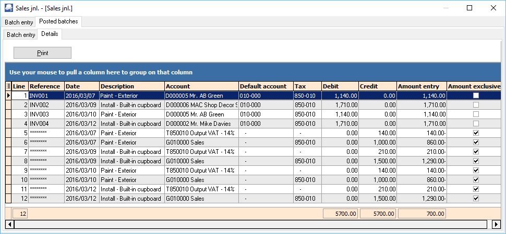Click the horizontal scrollbar left arrow
The height and width of the screenshot is (234, 506).
tap(9, 224)
